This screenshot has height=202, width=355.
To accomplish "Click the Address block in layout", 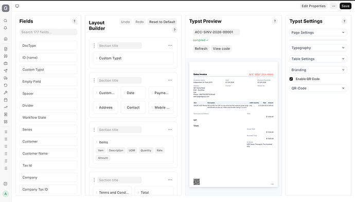I will pos(105,107).
